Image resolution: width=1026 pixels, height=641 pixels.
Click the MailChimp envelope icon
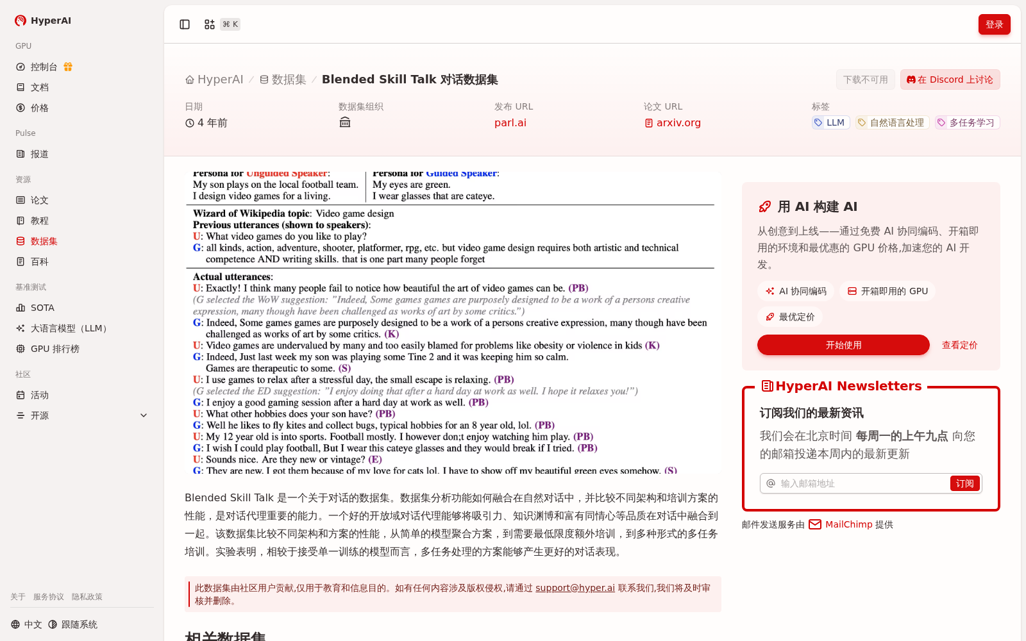pos(815,524)
